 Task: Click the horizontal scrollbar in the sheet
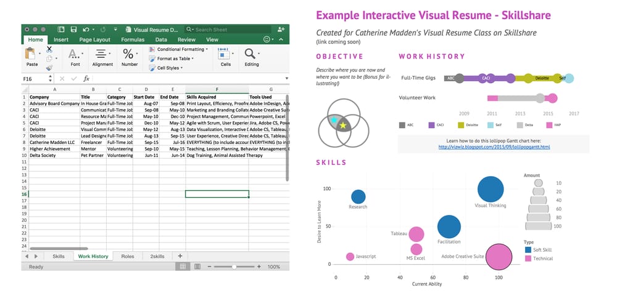pos(59,249)
